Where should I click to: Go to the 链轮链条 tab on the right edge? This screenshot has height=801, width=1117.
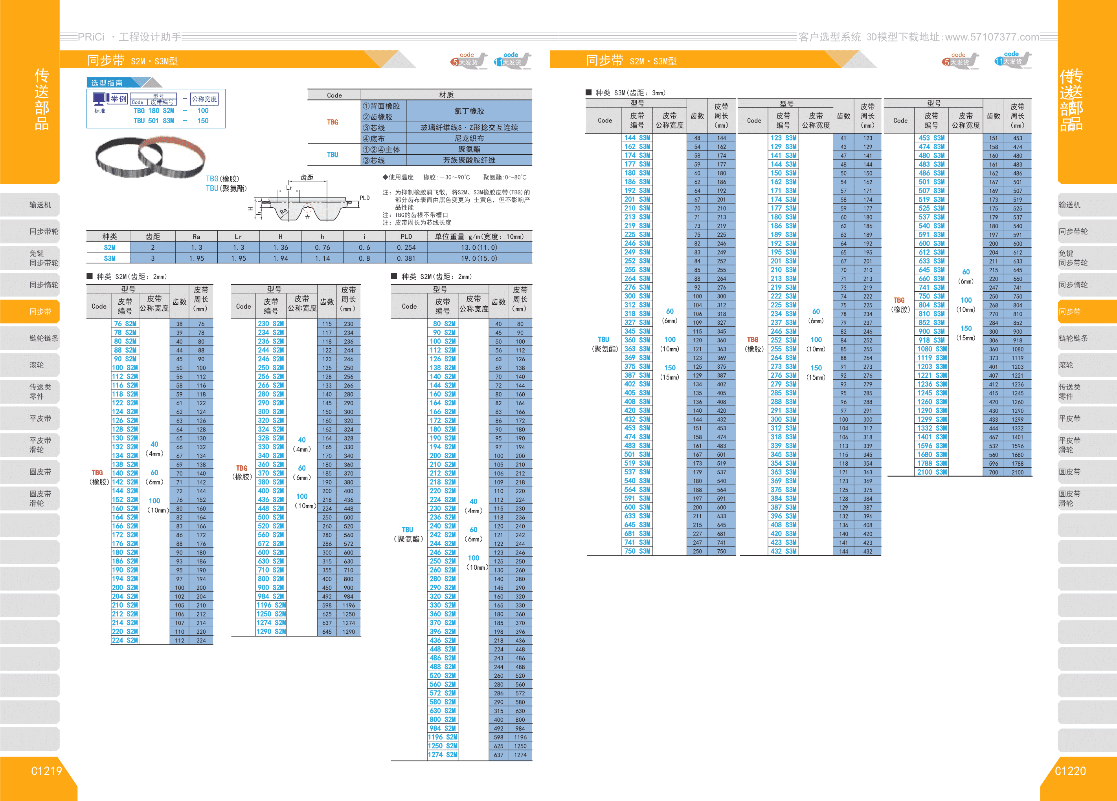pyautogui.click(x=1087, y=338)
